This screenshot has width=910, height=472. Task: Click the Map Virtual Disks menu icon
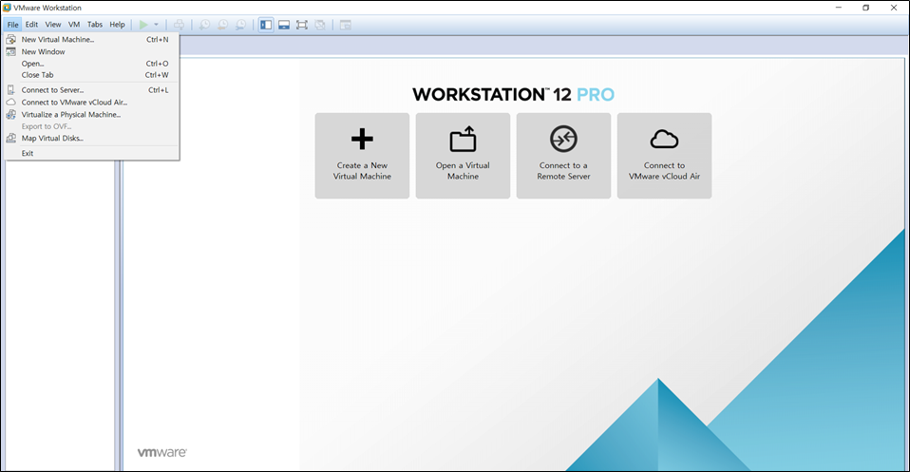pyautogui.click(x=11, y=138)
